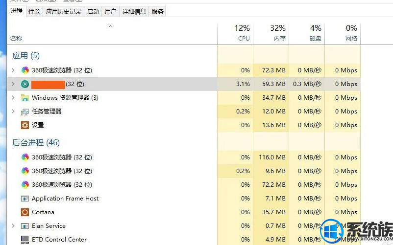Viewport: 393px width, 245px height.
Task: Click the 59.3 MB memory cell
Action: pyautogui.click(x=271, y=84)
